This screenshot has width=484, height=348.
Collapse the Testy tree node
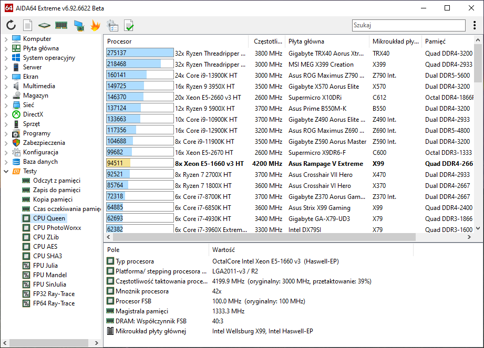coord(6,171)
